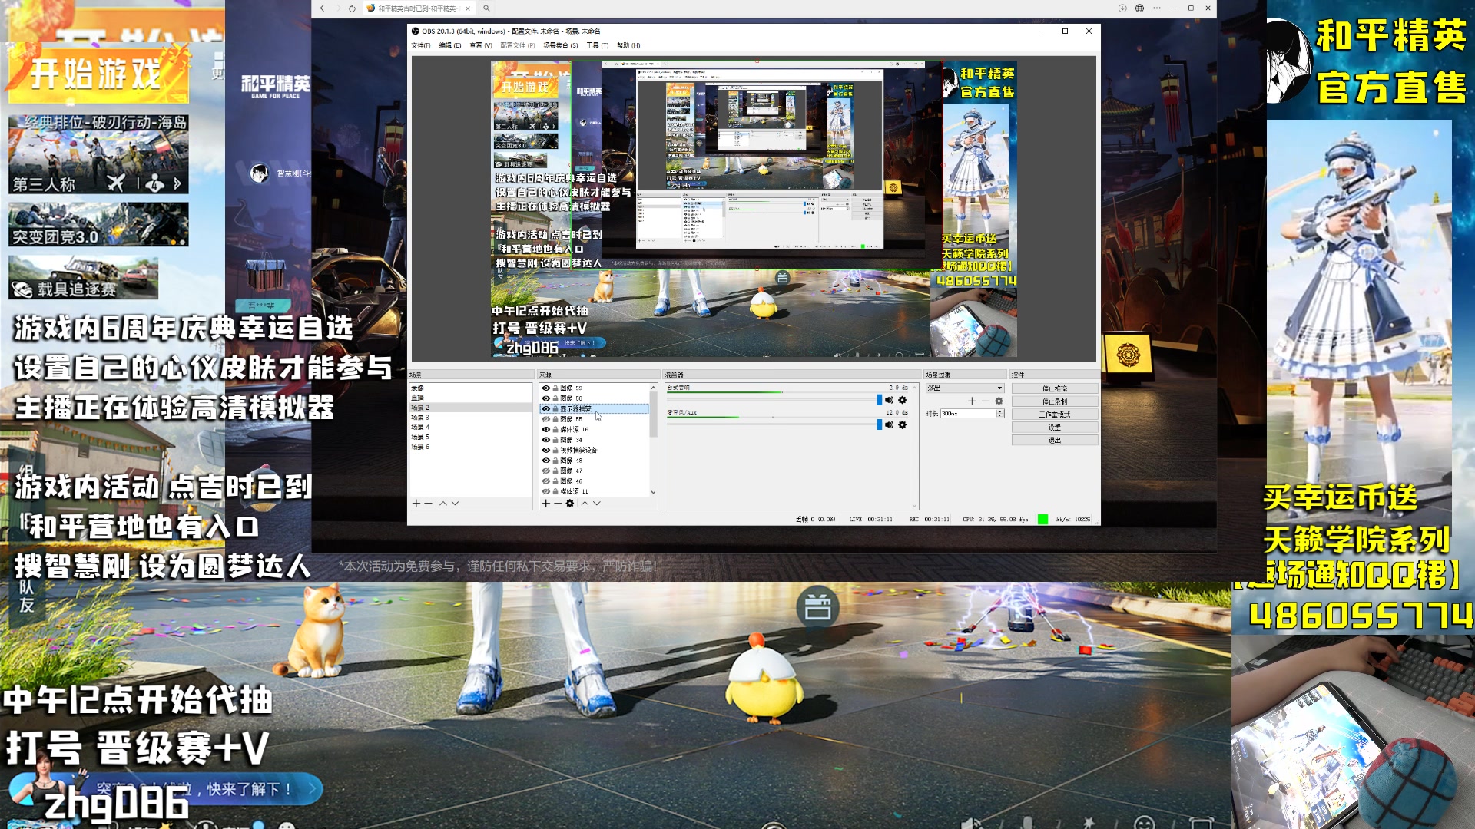The width and height of the screenshot is (1475, 829).
Task: Reload the browser page
Action: [352, 8]
